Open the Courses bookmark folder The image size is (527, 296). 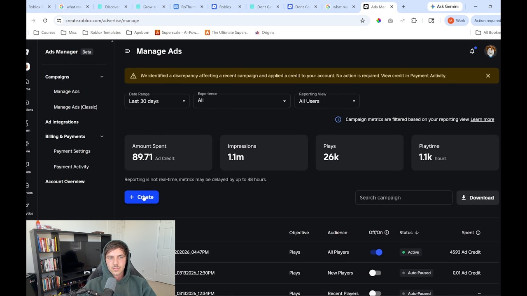click(44, 32)
